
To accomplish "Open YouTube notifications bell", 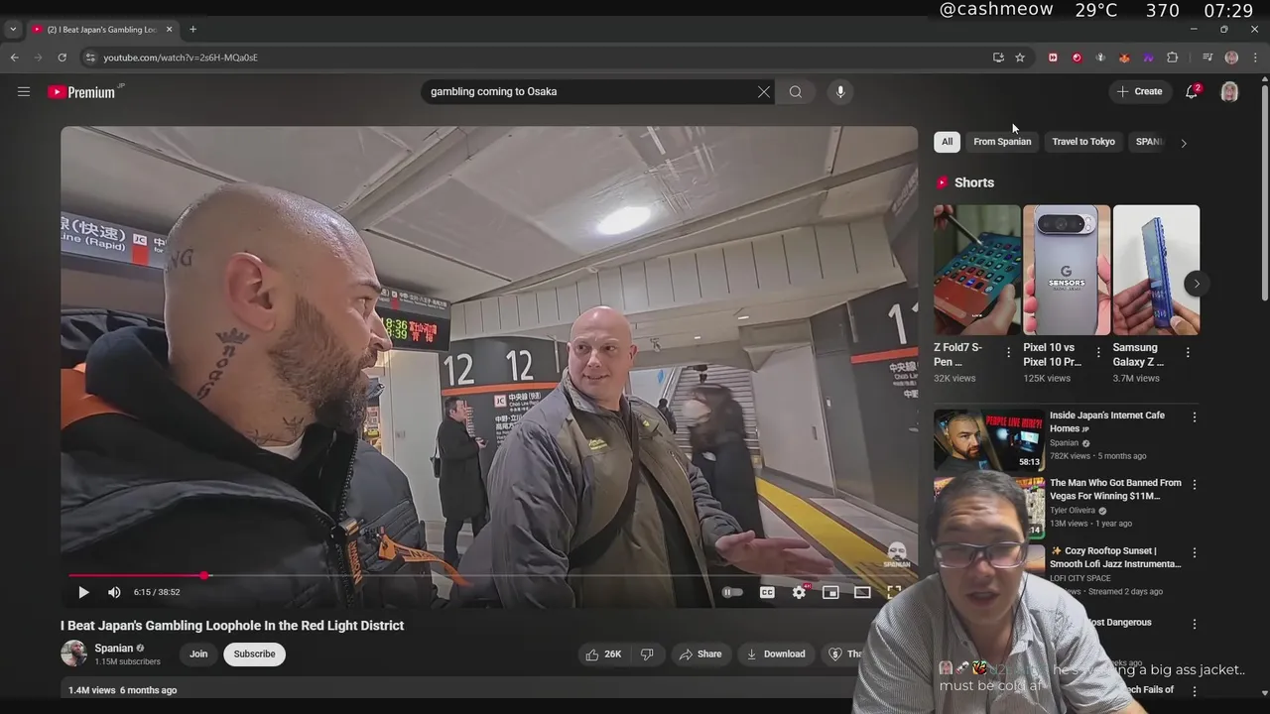I will pyautogui.click(x=1192, y=91).
